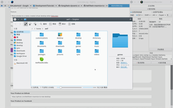Select the AetfKeeDb.kdbx file
This screenshot has width=173, height=108.
[x=42, y=60]
